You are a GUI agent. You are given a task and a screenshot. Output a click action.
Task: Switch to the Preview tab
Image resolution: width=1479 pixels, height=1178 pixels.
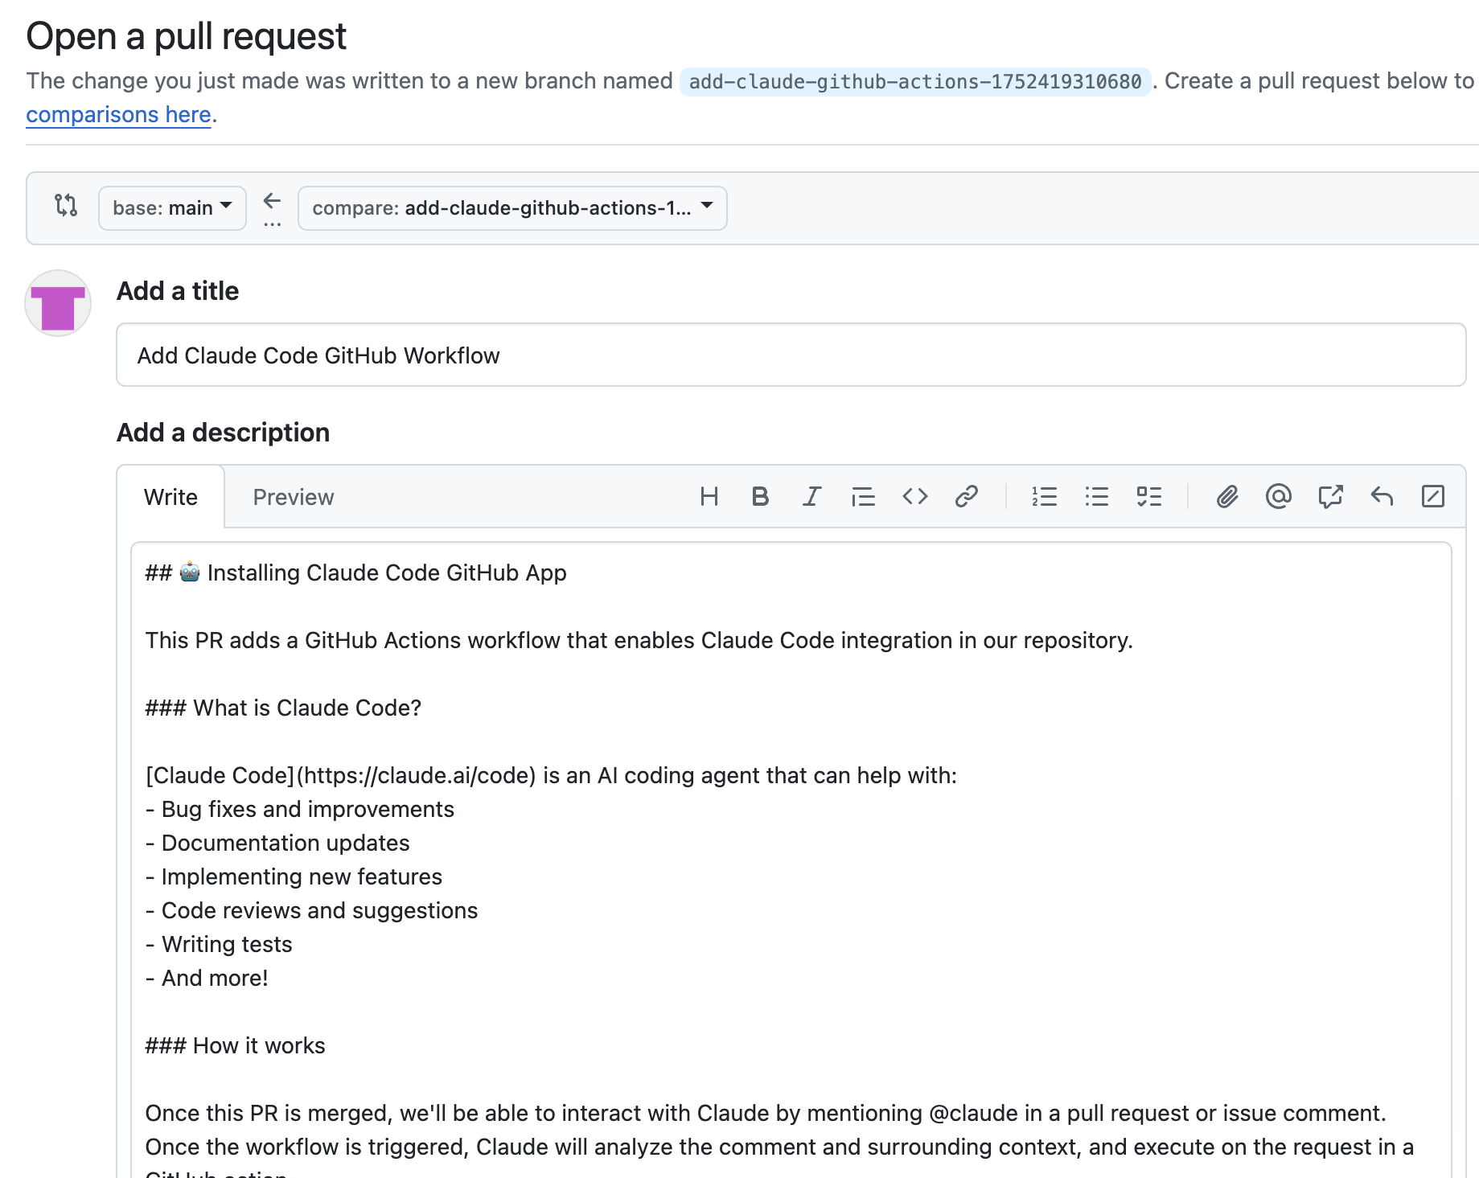coord(293,497)
